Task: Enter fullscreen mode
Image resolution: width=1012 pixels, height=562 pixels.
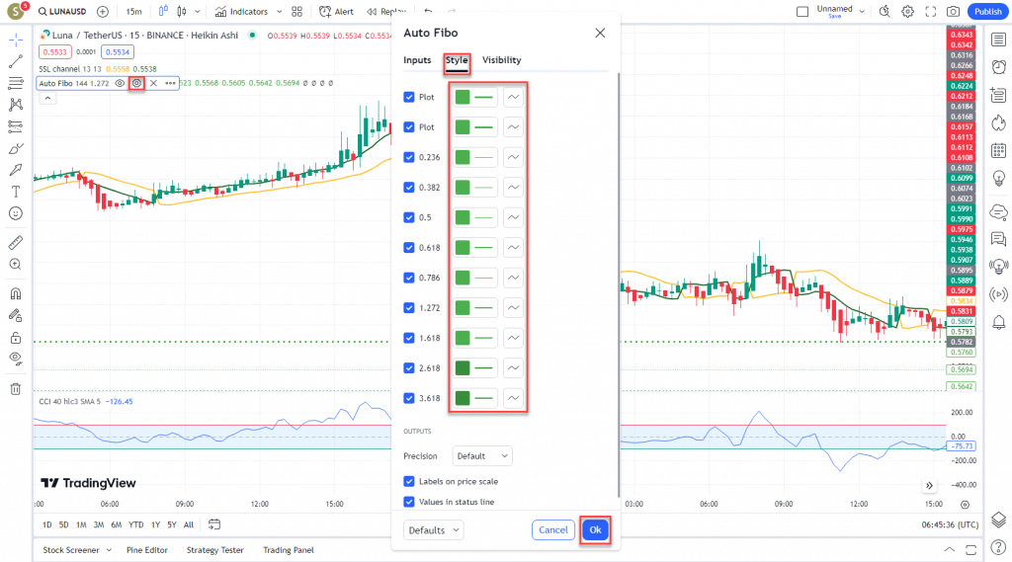Action: [930, 12]
